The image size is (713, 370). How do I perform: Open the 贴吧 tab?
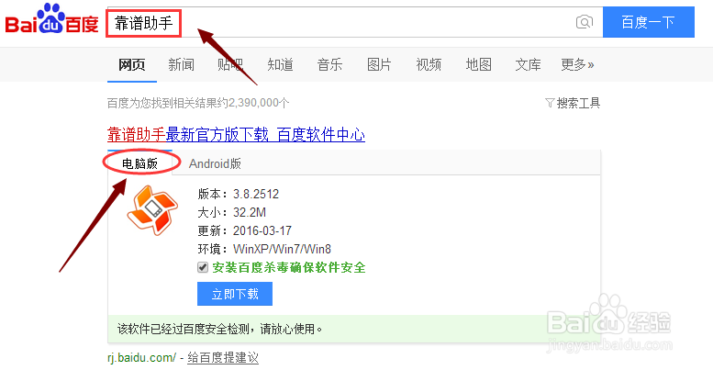[230, 64]
